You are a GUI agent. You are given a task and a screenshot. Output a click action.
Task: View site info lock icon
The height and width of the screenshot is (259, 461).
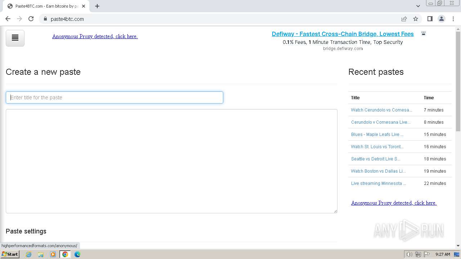tap(45, 19)
